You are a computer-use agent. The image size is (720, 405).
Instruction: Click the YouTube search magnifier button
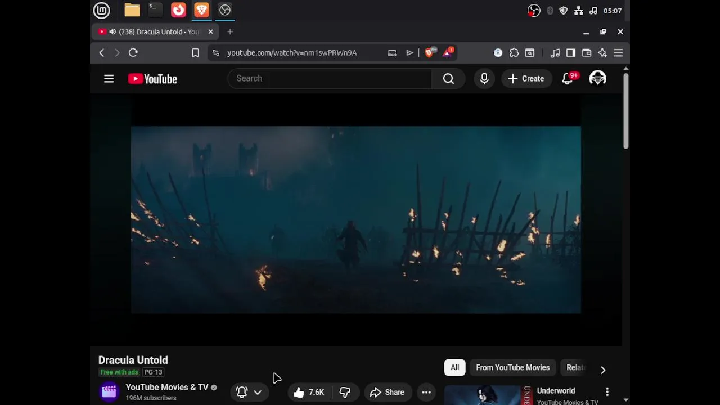click(448, 79)
